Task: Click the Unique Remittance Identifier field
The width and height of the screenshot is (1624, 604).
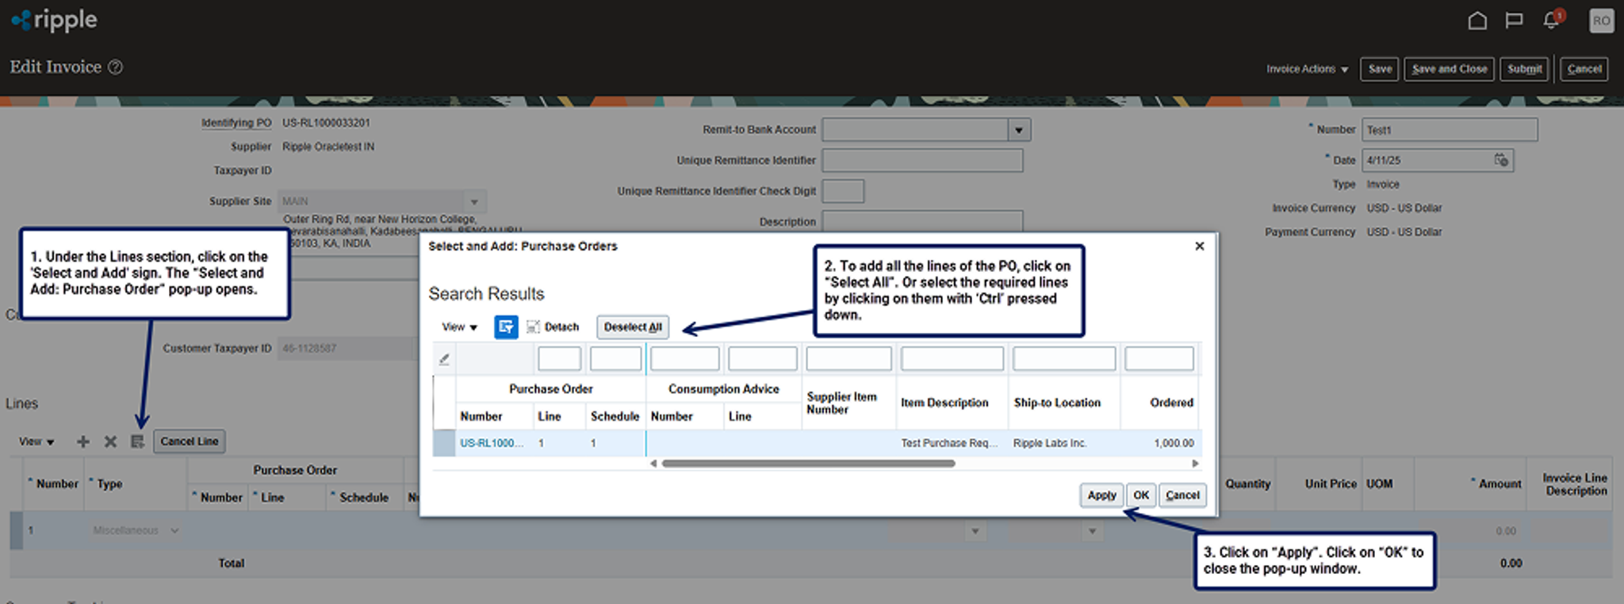Action: 922,160
